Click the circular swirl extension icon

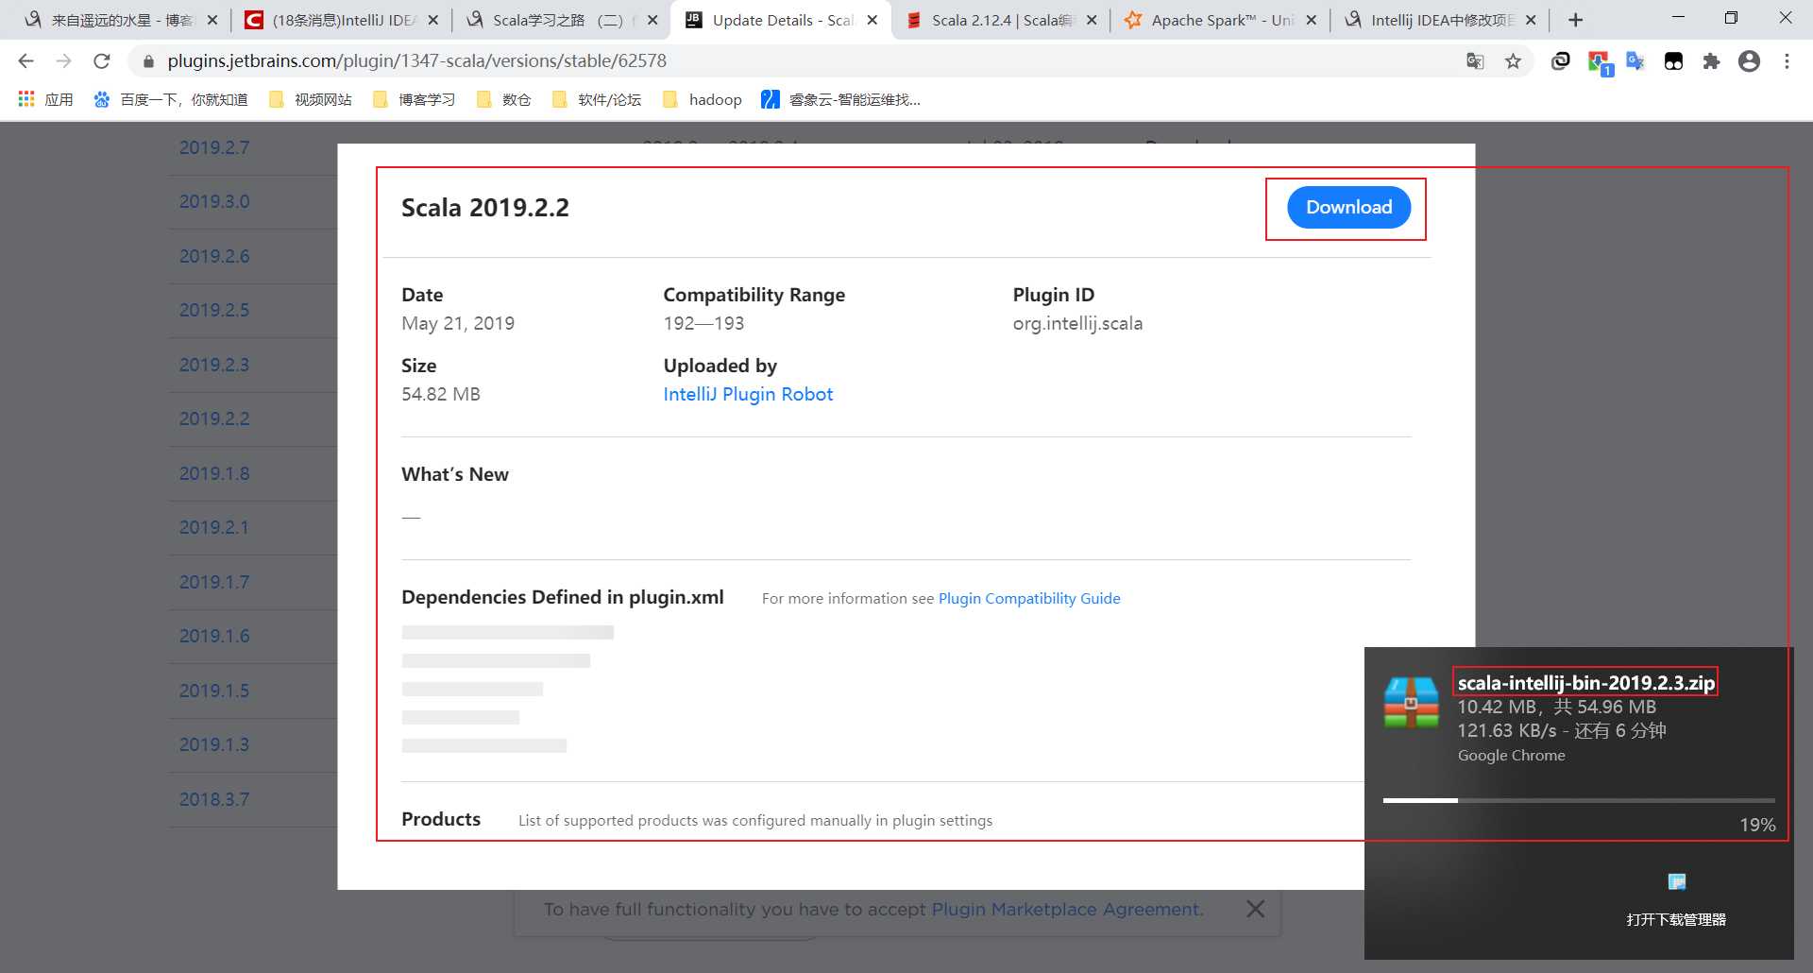tap(1560, 61)
